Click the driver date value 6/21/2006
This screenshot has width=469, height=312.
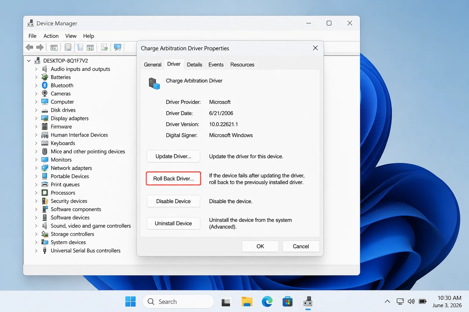pos(221,113)
